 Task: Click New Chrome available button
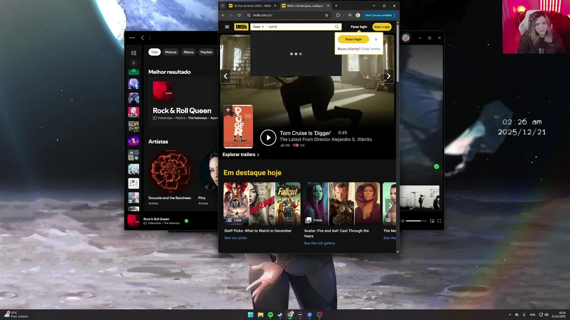click(379, 15)
